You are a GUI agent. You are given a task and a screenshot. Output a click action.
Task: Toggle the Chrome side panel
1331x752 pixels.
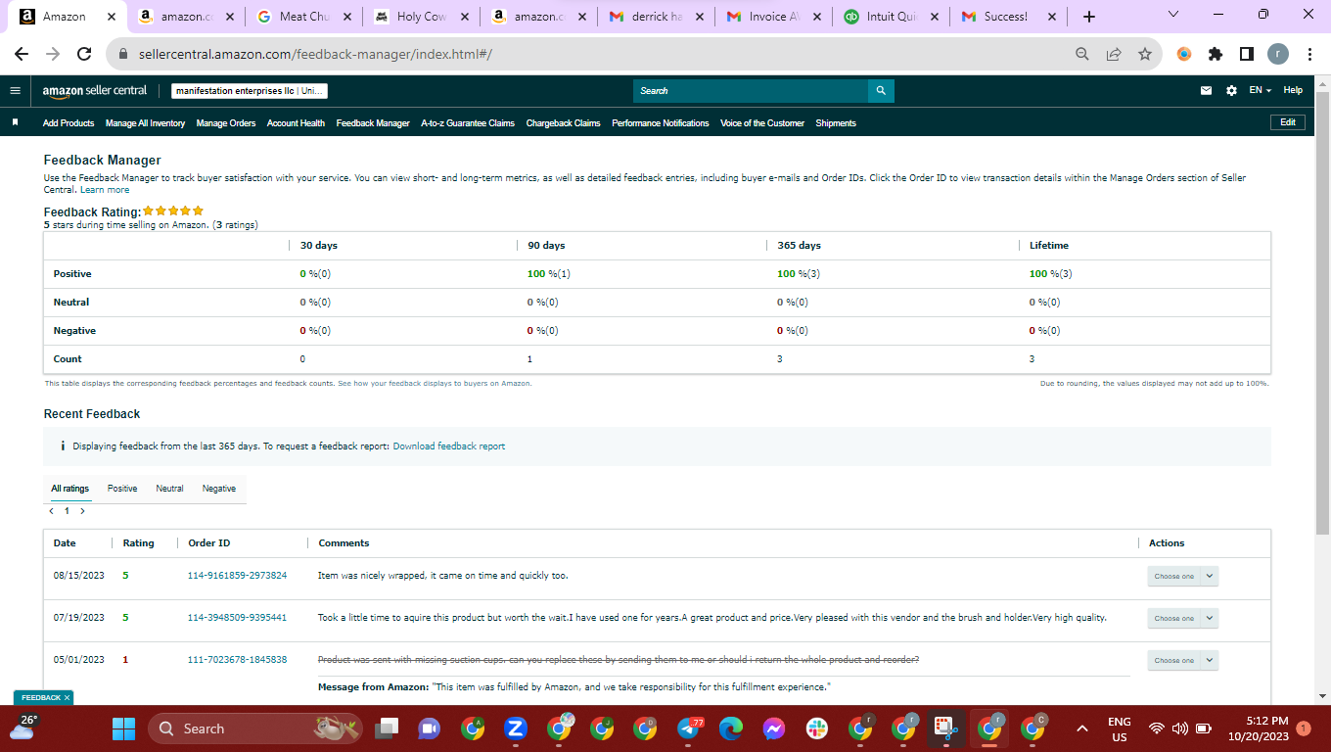click(x=1246, y=54)
